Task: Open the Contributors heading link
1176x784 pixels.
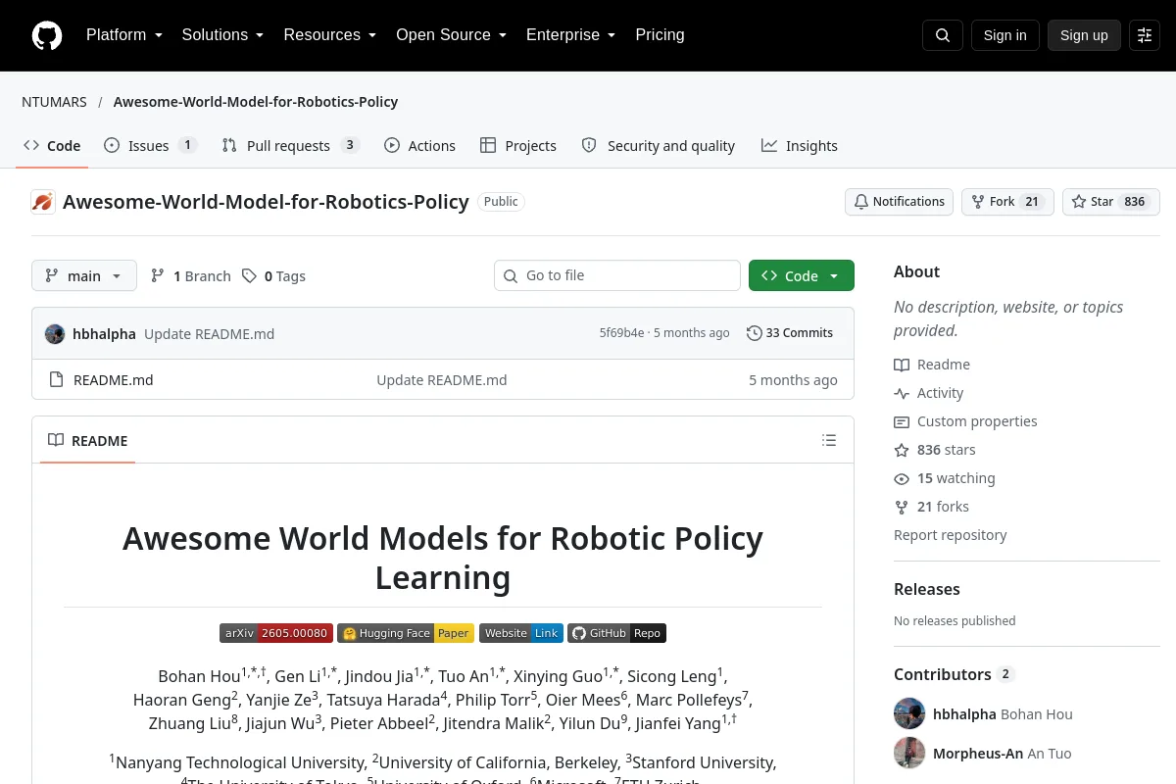Action: (x=954, y=674)
